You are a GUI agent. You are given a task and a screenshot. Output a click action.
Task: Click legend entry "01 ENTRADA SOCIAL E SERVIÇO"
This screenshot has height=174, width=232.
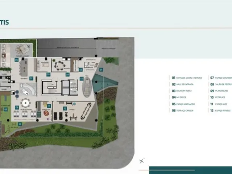pos(187,78)
